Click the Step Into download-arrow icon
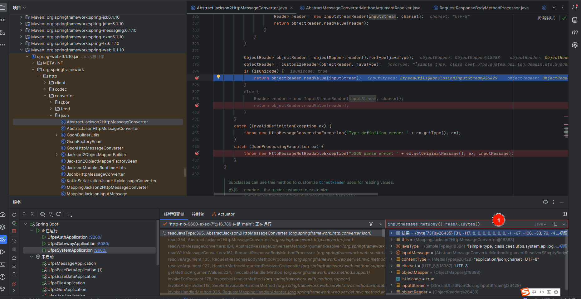 14,266
